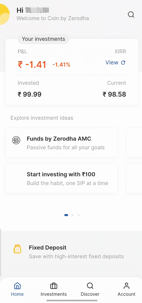Select the second carousel page dot
The height and width of the screenshot is (303, 142).
(x=73, y=215)
